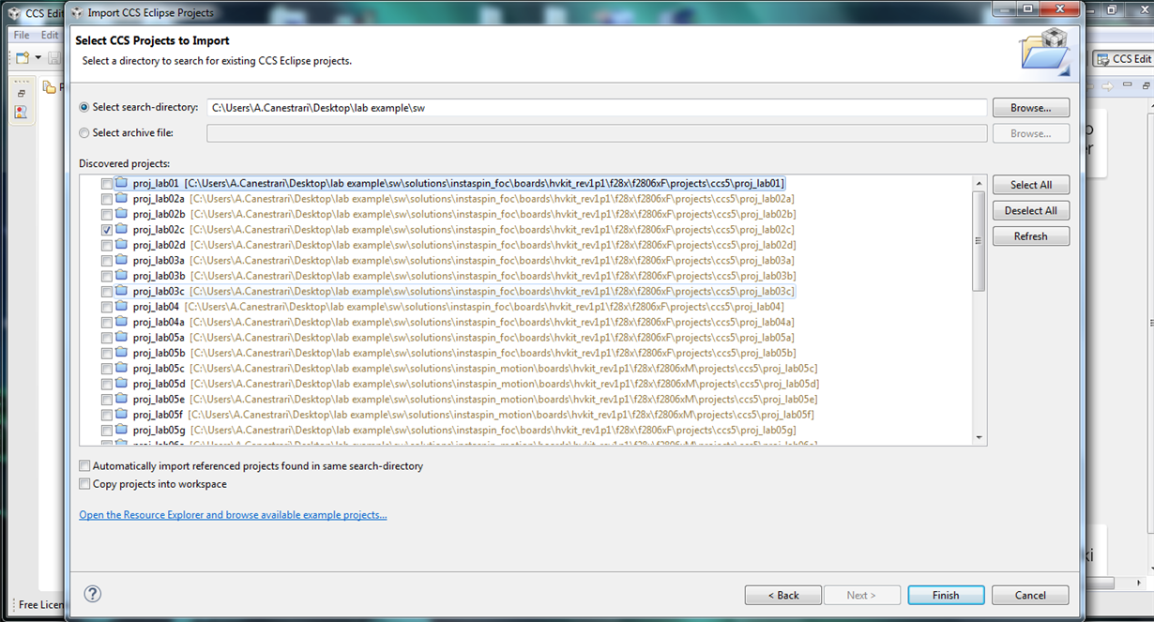1154x622 pixels.
Task: Click the Cancel button
Action: (x=1030, y=595)
